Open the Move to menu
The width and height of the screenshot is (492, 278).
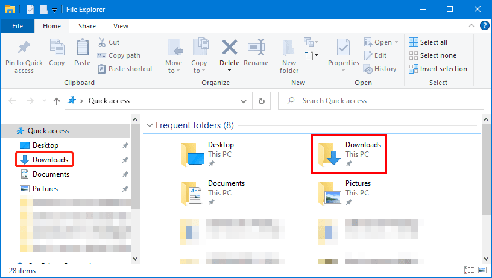pyautogui.click(x=174, y=56)
